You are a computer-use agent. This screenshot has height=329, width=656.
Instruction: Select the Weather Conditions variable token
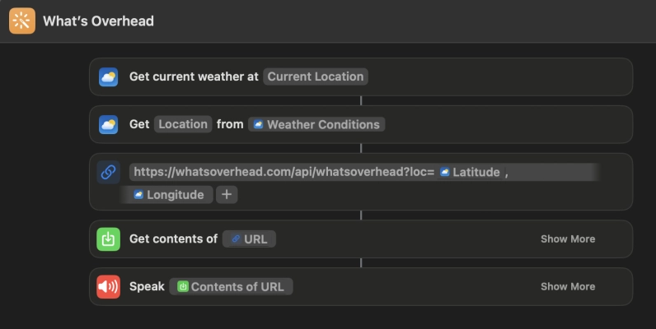(316, 124)
